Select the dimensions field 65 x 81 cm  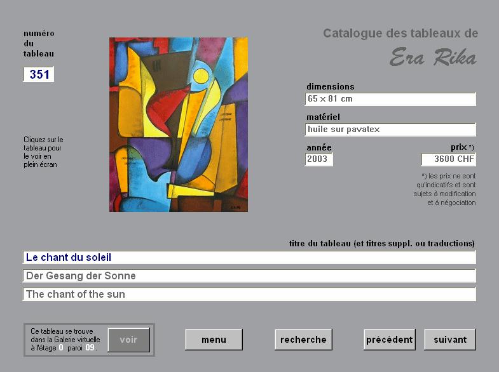[390, 99]
